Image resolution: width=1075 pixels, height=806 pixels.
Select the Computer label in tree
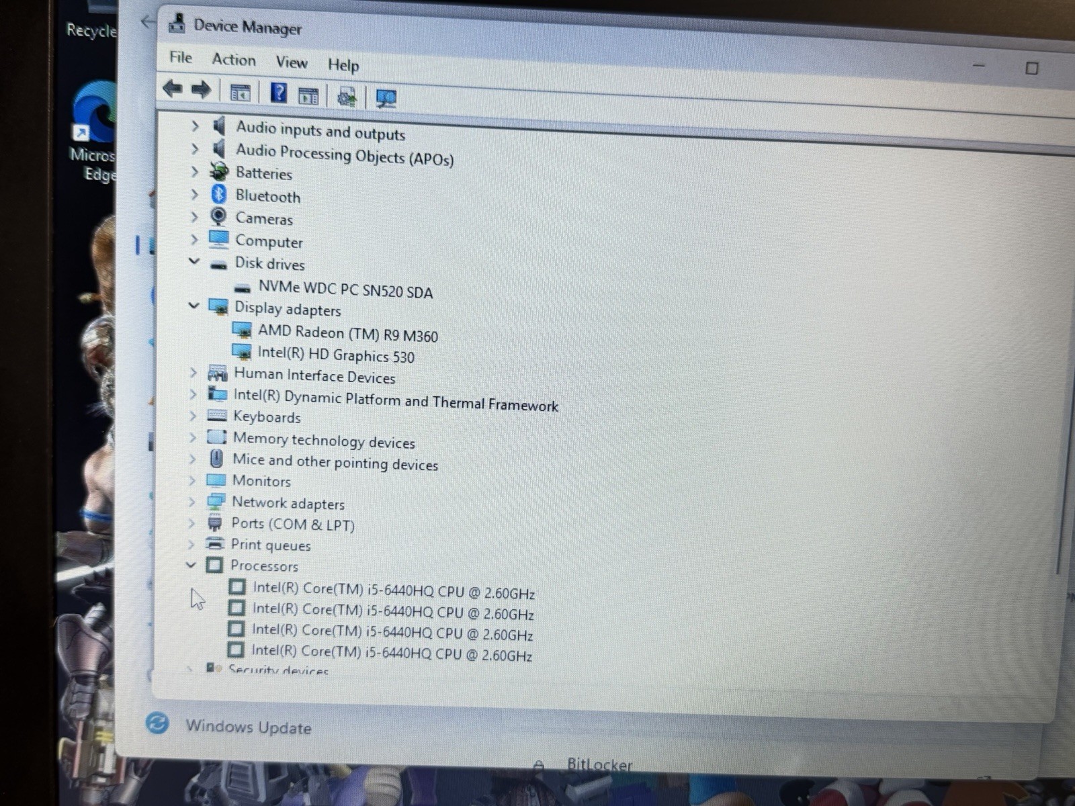(269, 241)
